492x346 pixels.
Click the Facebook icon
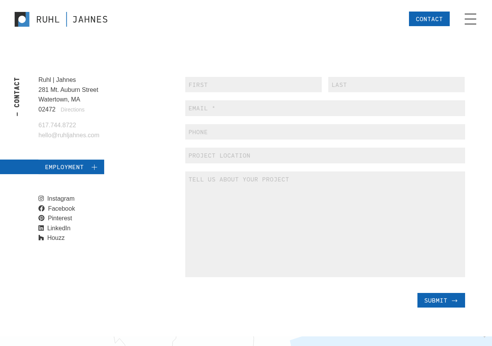[42, 208]
